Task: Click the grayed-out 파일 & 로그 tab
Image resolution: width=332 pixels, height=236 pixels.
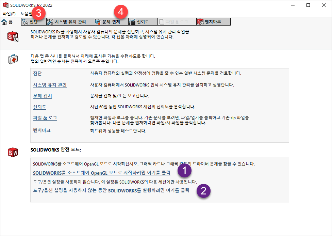Action: point(177,22)
